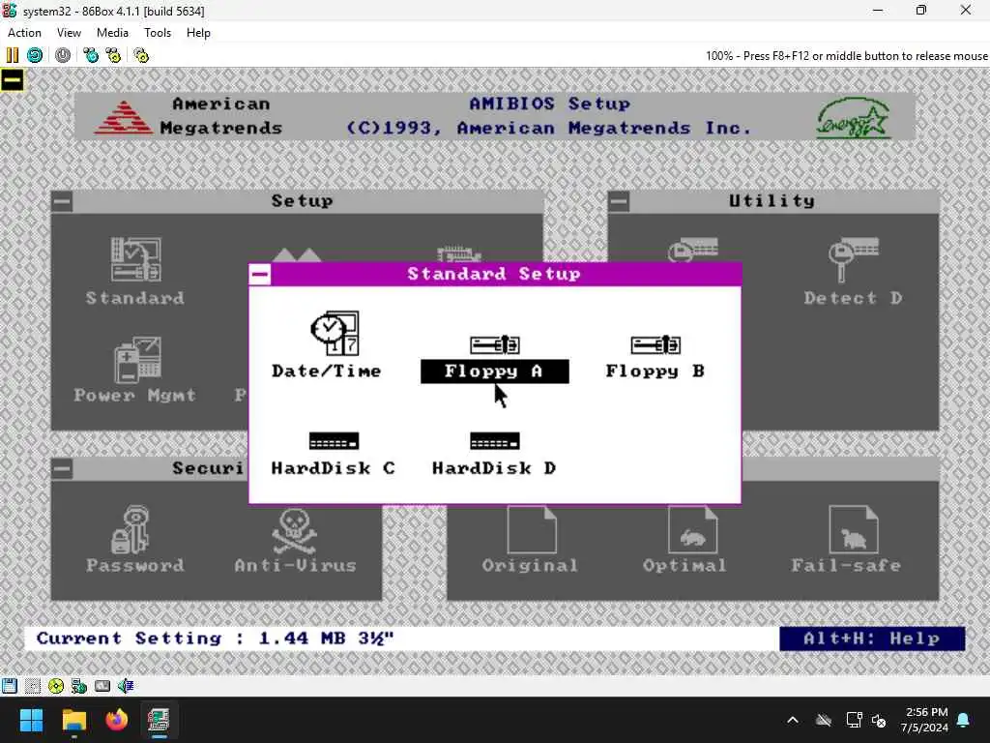The image size is (990, 743).
Task: Click the ACPI shutdown power icon
Action: [63, 55]
